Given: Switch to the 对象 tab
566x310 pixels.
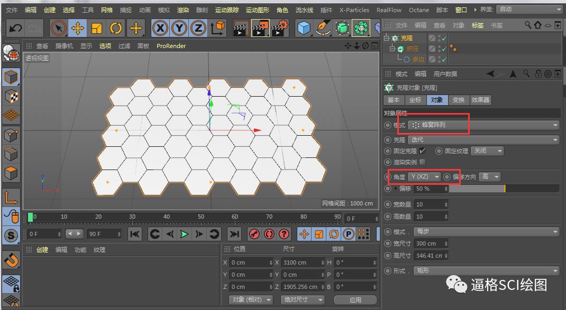Looking at the screenshot, I should tap(437, 100).
